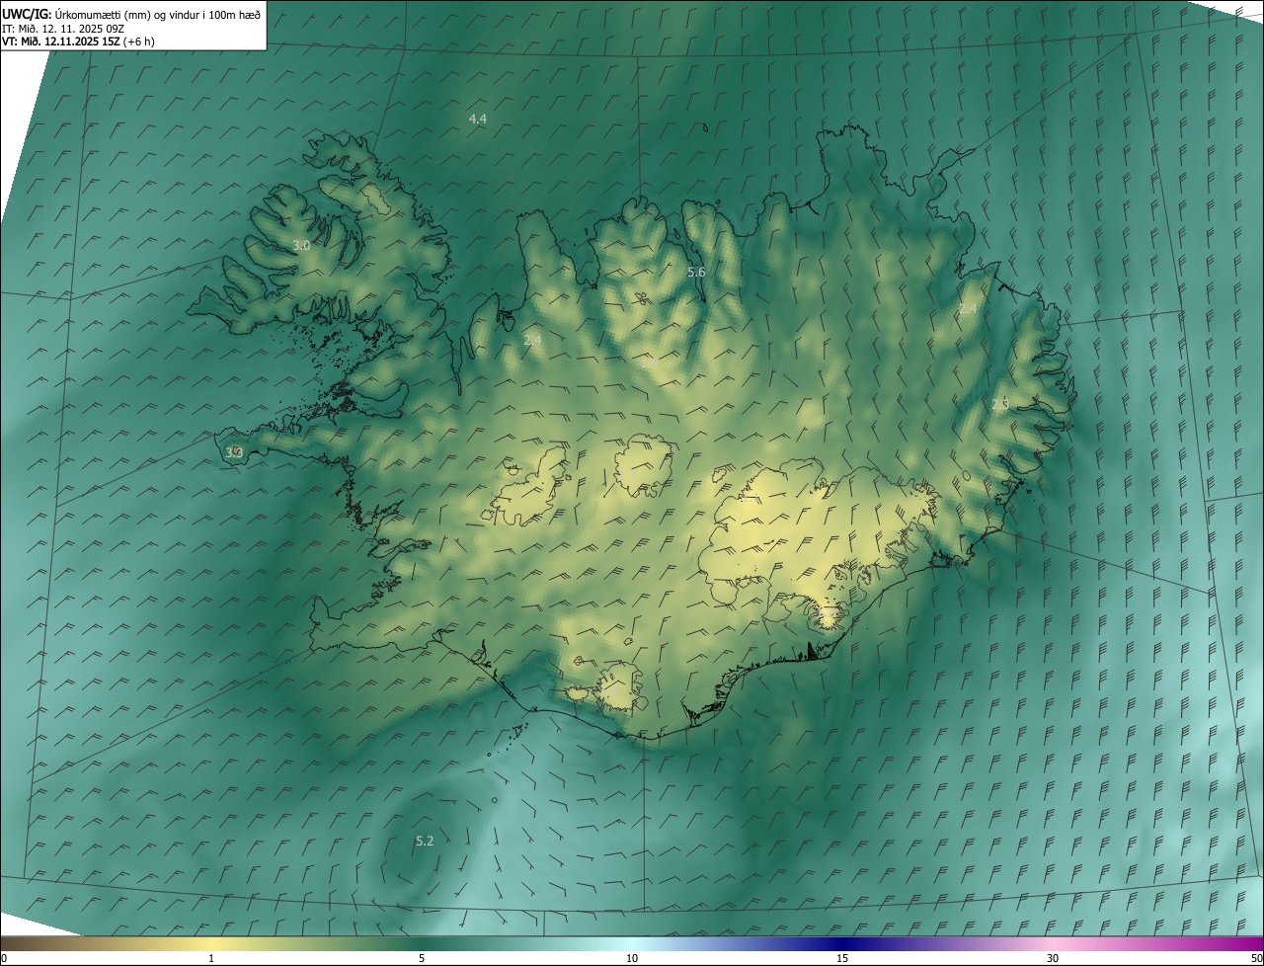The width and height of the screenshot is (1264, 966).
Task: Click the 4.4 value north of Iceland
Action: (x=478, y=119)
